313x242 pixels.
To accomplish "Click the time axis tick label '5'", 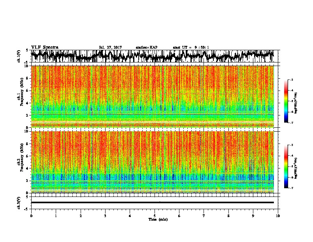I will (x=155, y=216).
